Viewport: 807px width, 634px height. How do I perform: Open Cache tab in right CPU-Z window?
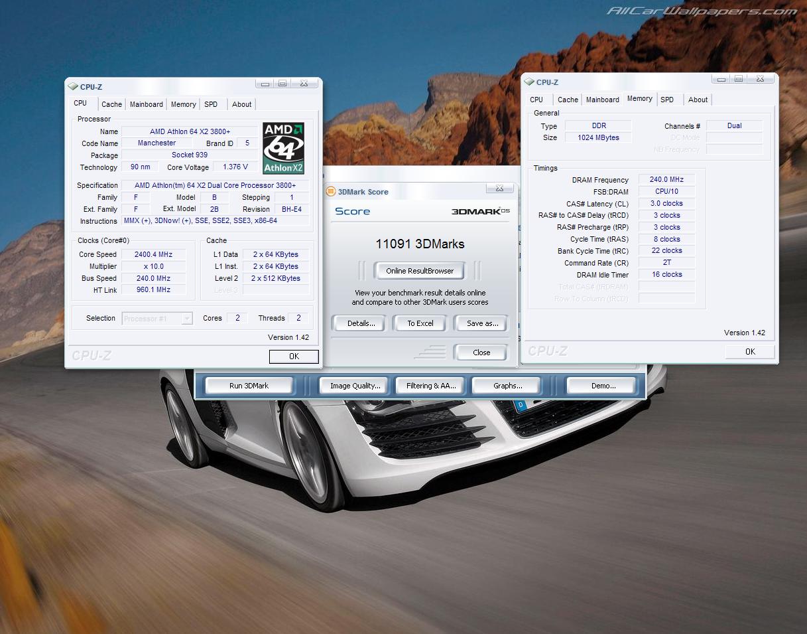pyautogui.click(x=568, y=100)
